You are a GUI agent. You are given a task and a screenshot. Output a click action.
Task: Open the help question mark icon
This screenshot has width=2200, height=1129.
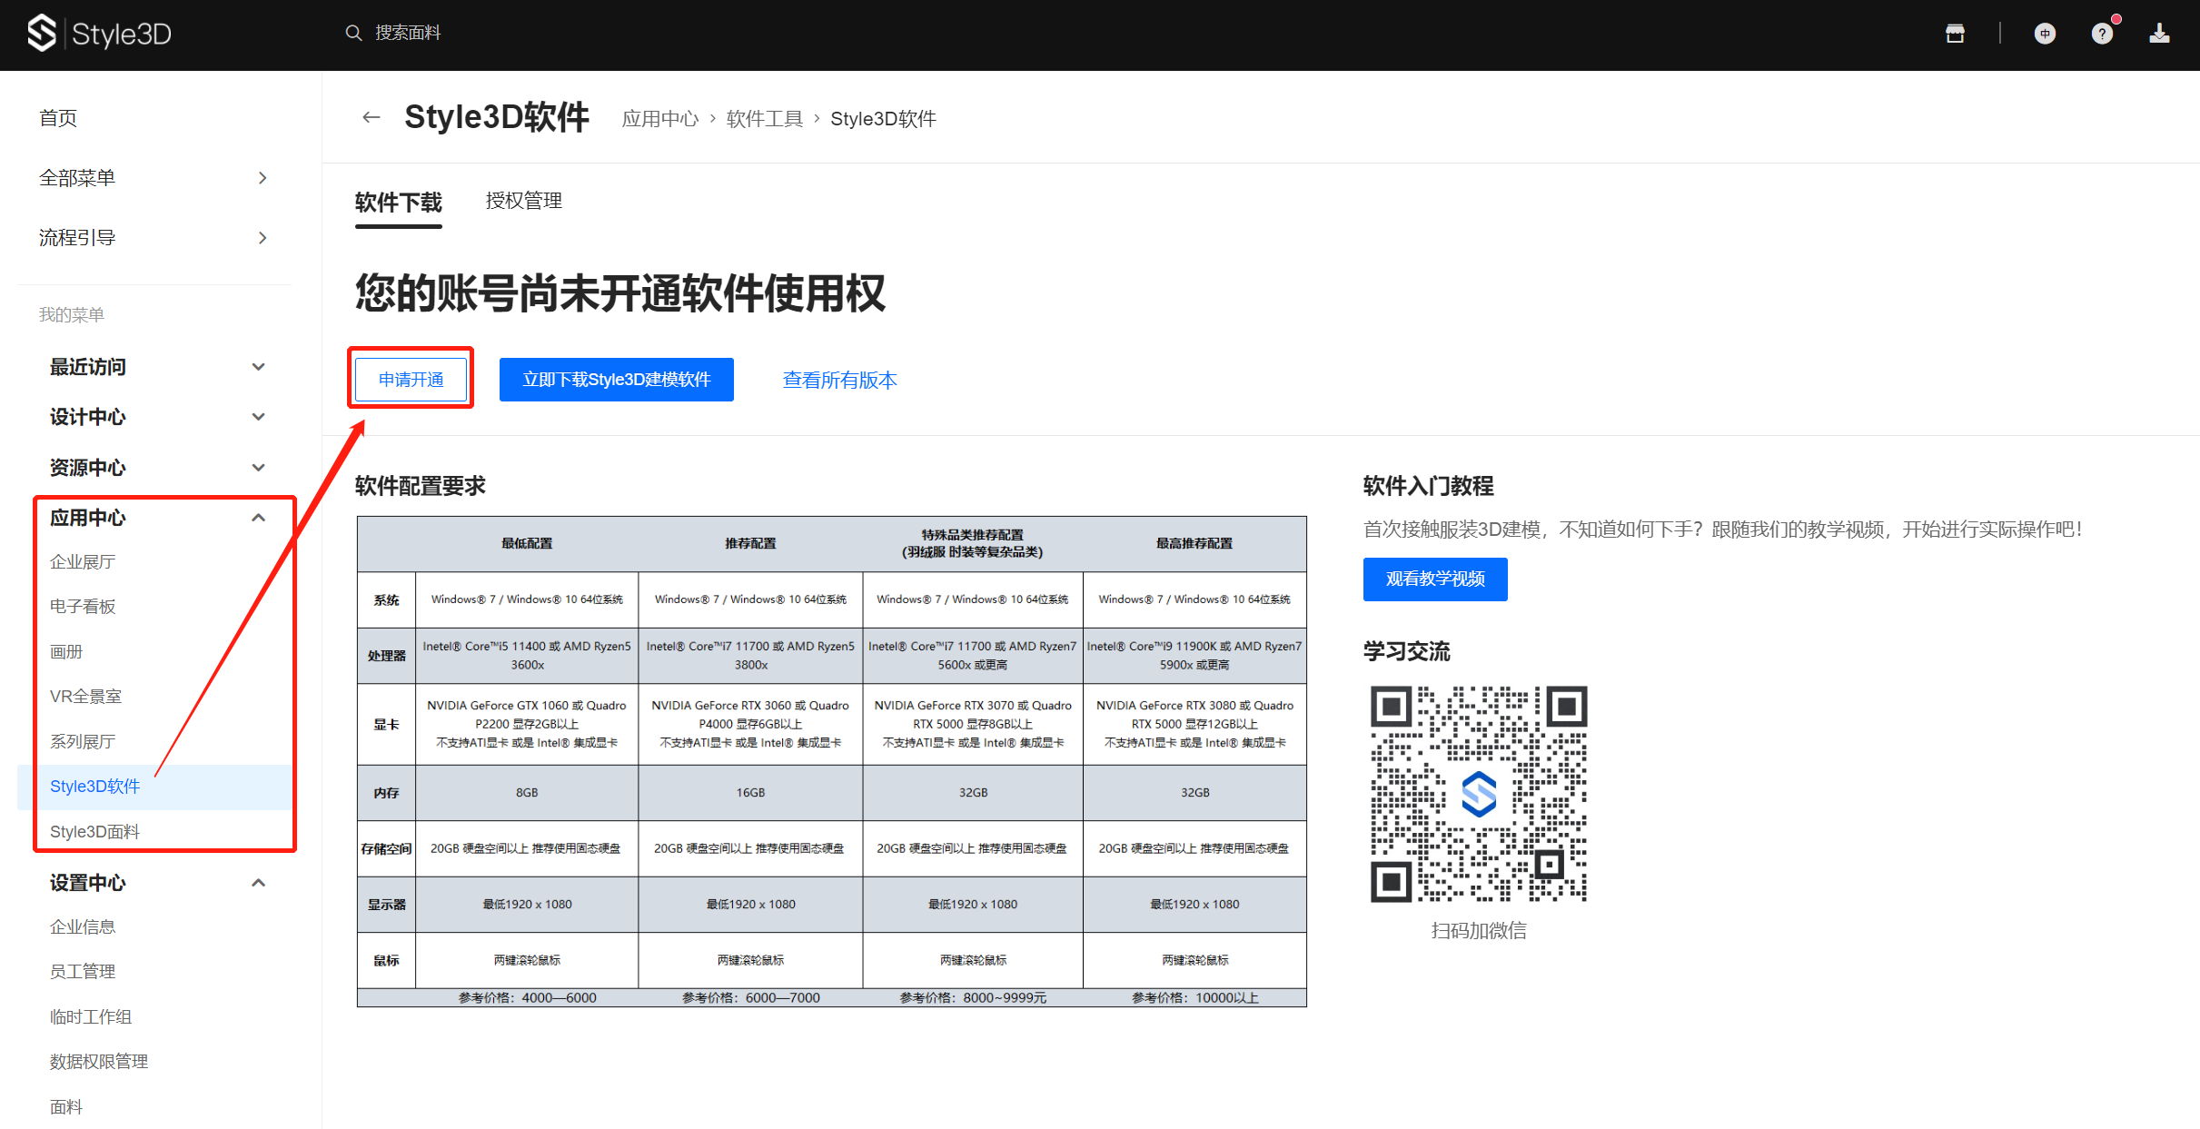(2101, 34)
